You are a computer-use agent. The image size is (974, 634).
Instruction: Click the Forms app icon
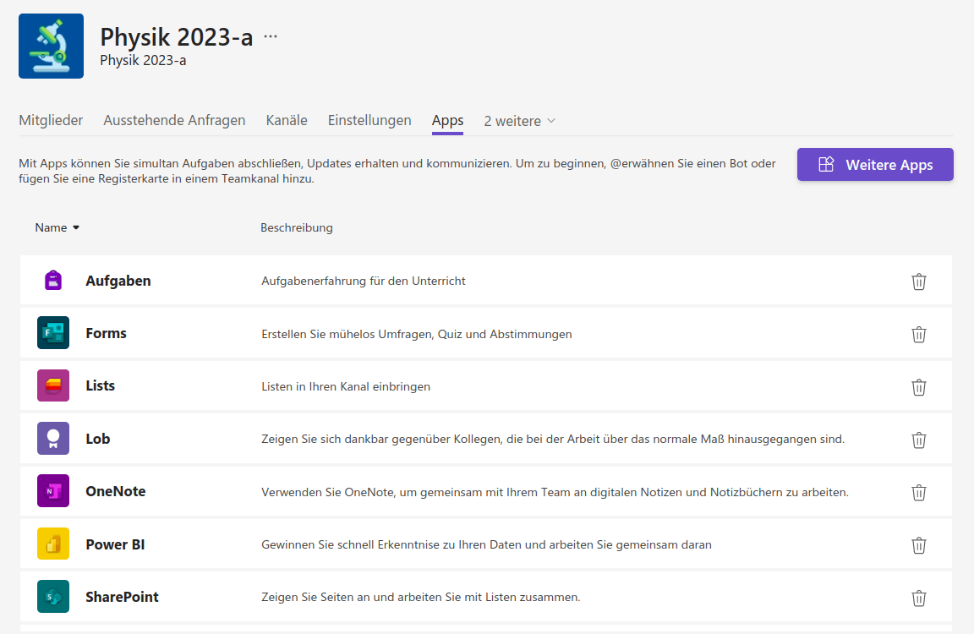(53, 333)
